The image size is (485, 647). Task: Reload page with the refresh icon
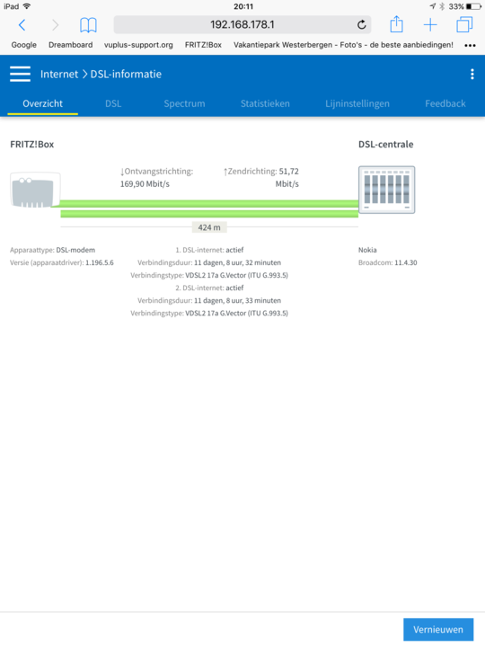tap(362, 25)
